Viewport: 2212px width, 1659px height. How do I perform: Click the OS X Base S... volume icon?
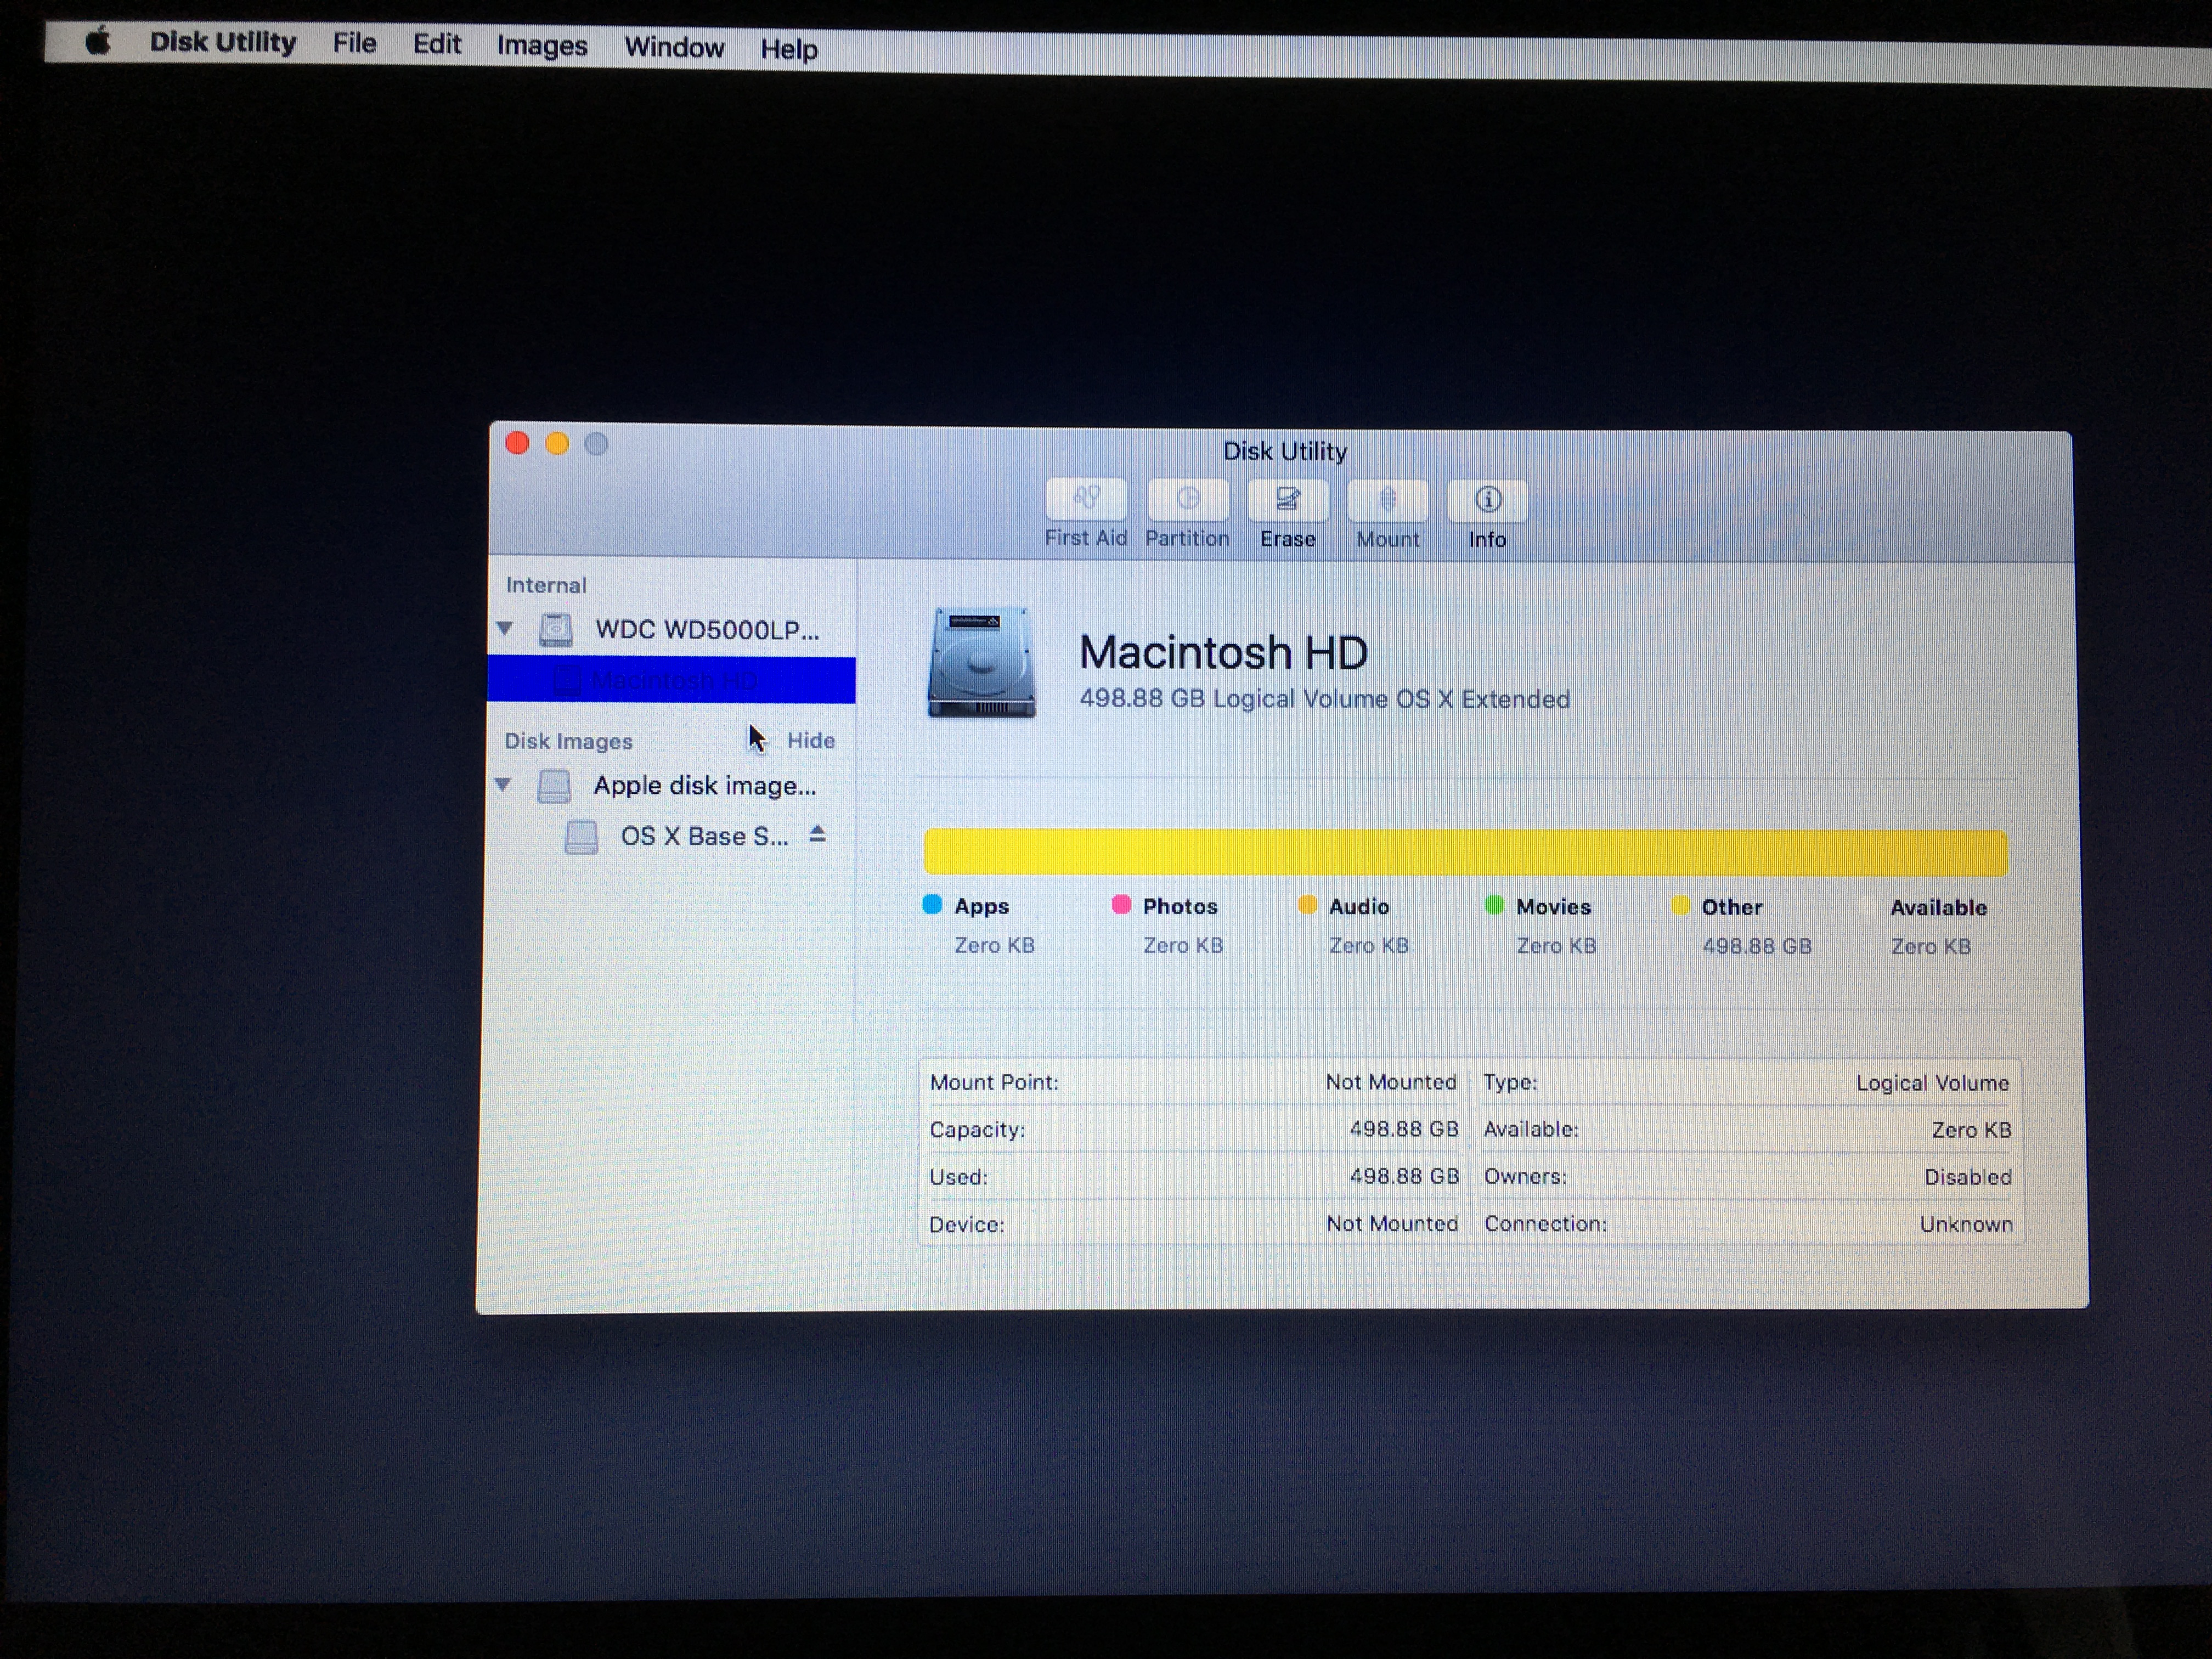581,836
